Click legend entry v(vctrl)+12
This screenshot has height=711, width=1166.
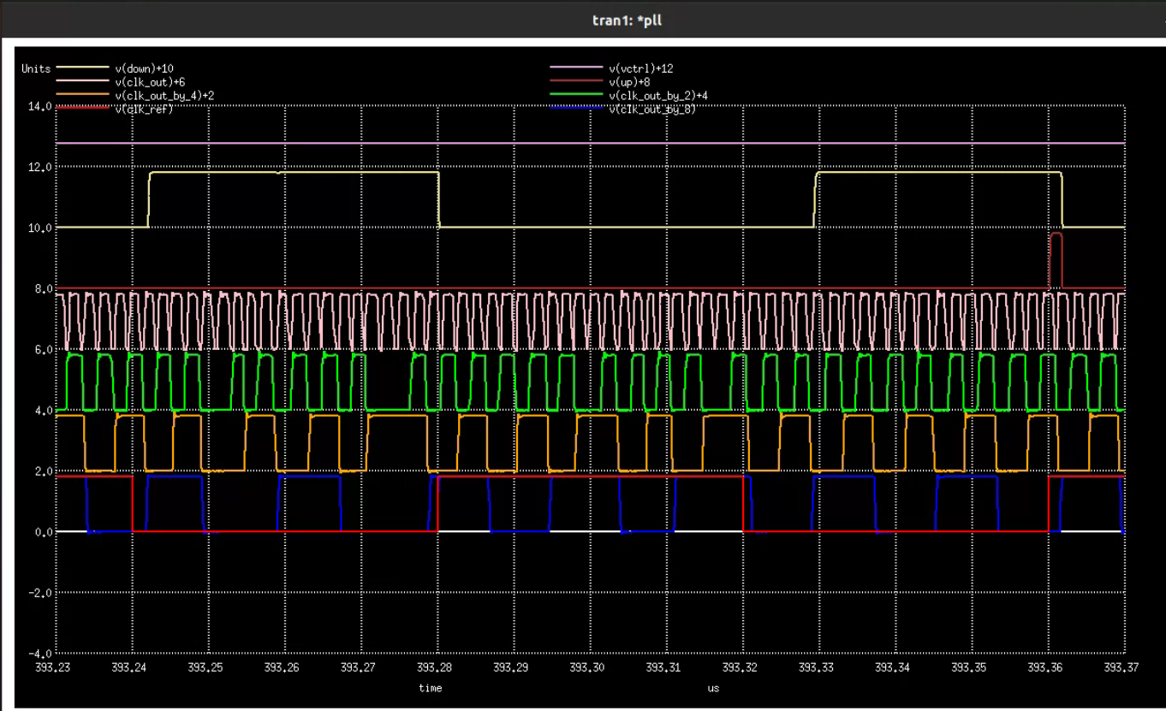click(x=643, y=68)
